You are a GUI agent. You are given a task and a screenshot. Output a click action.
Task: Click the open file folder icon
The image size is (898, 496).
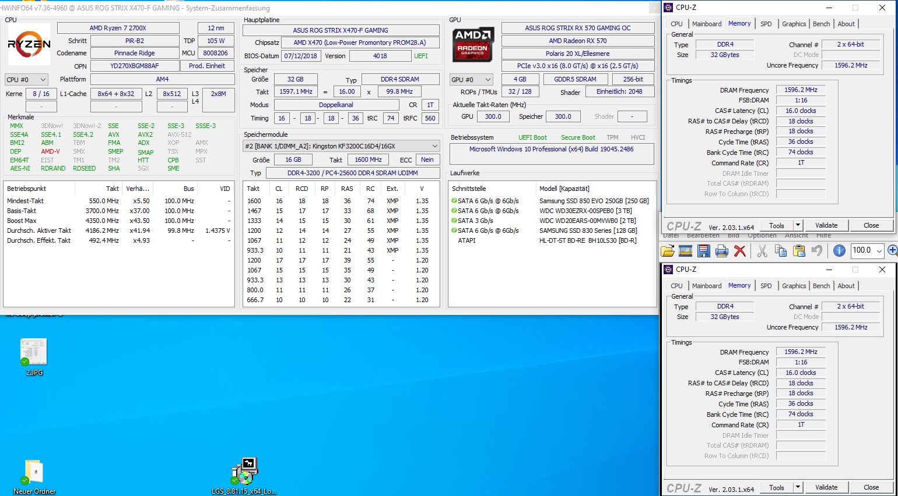click(x=668, y=251)
